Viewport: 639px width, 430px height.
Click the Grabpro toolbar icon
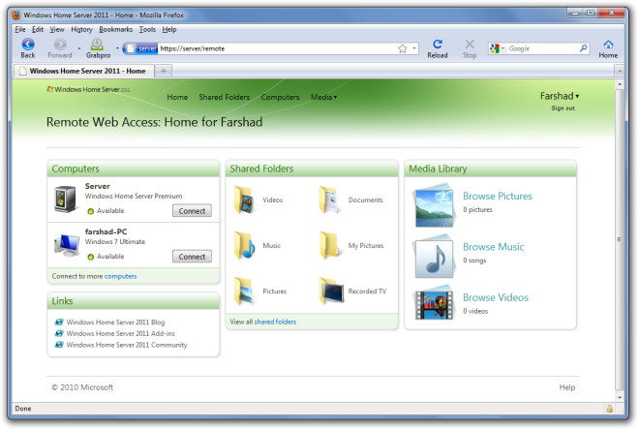coord(97,44)
